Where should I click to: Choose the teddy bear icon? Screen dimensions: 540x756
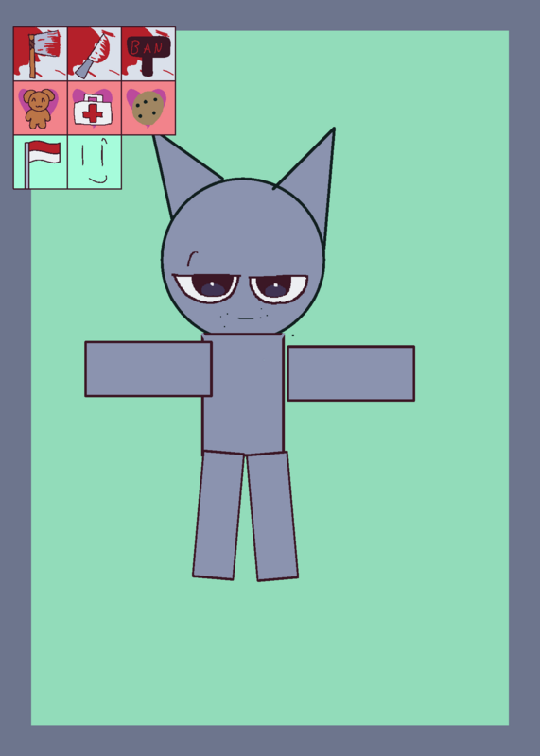coord(40,108)
